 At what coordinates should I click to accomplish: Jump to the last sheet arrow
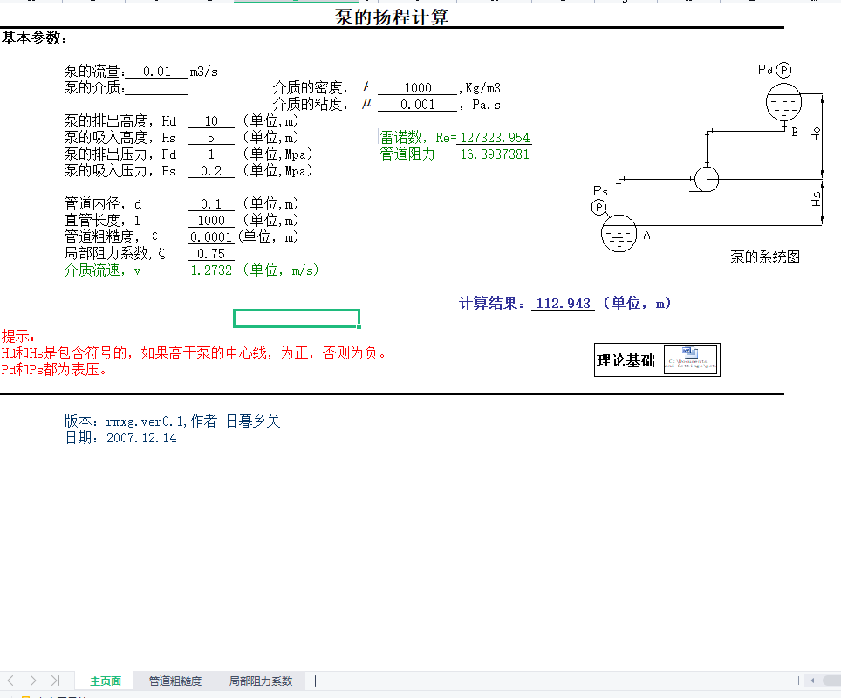coord(55,681)
